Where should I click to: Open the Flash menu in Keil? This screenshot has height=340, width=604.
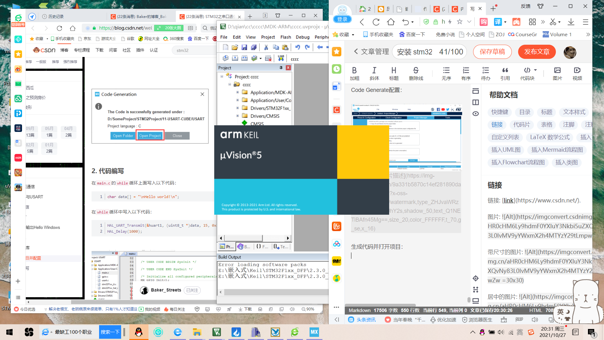286,37
